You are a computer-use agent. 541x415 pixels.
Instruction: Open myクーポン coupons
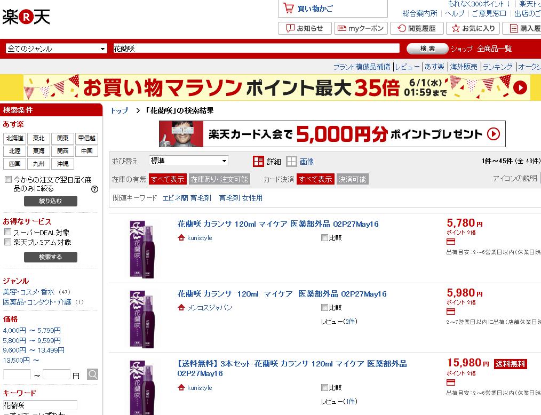pos(361,28)
